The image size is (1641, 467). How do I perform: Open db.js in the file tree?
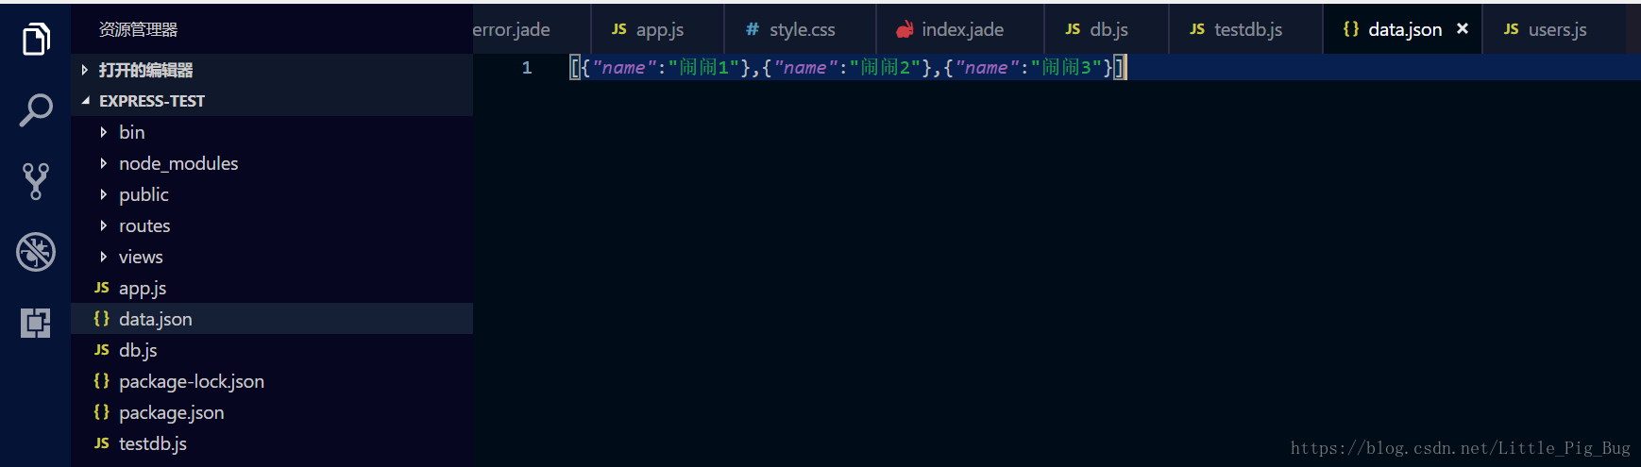tap(272, 350)
